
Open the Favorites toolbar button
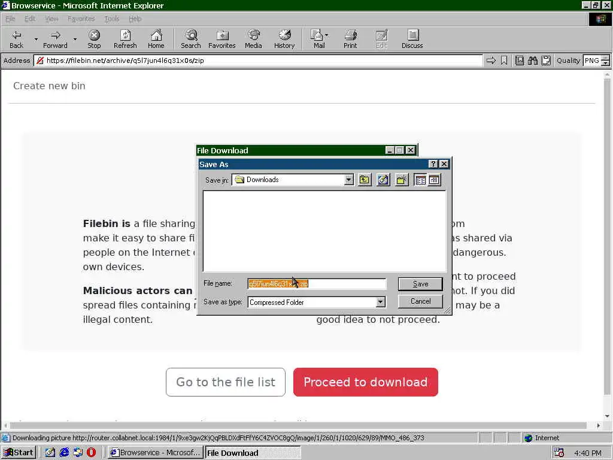click(222, 39)
